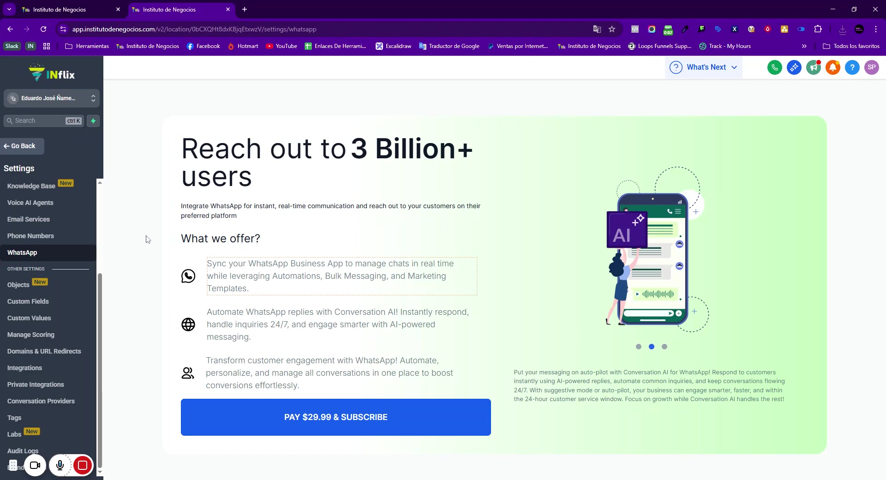
Task: Open the blue AI assistant sparkle icon
Action: (794, 67)
